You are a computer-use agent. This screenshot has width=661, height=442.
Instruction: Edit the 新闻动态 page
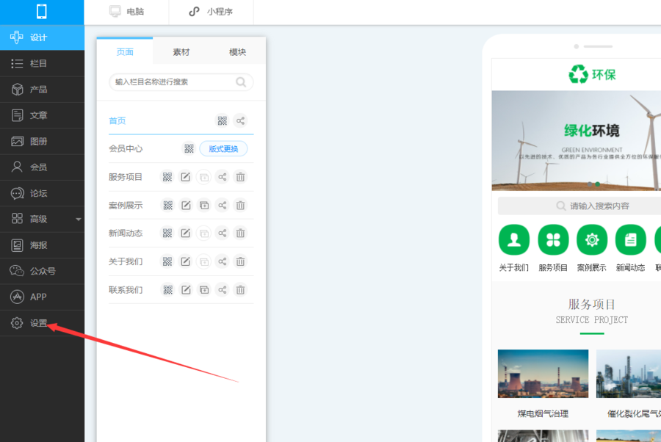click(186, 233)
